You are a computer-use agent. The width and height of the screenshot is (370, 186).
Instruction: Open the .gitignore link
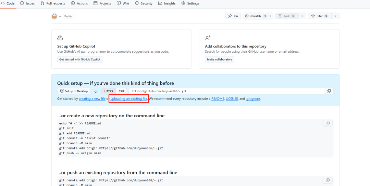(x=253, y=99)
